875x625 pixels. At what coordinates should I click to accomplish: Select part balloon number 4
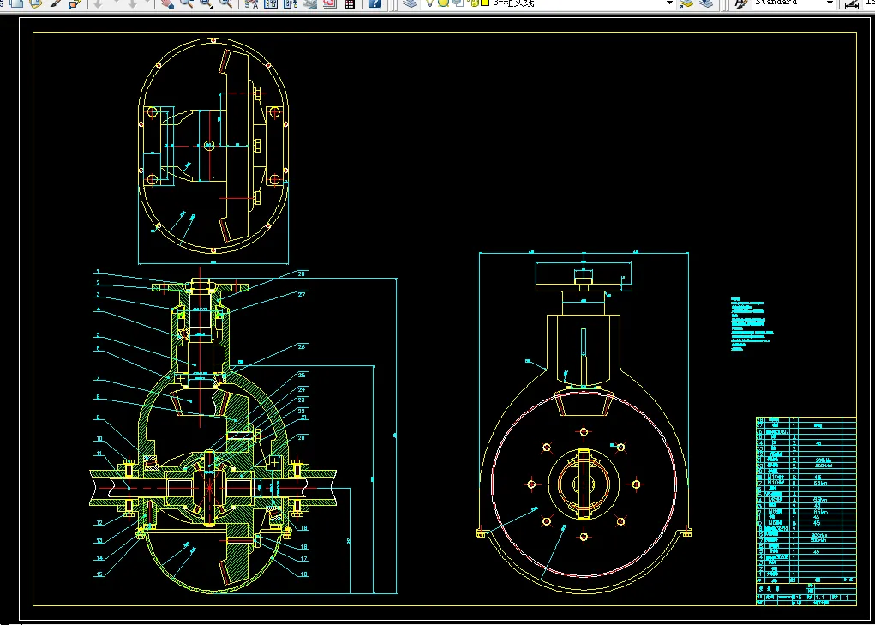click(98, 309)
